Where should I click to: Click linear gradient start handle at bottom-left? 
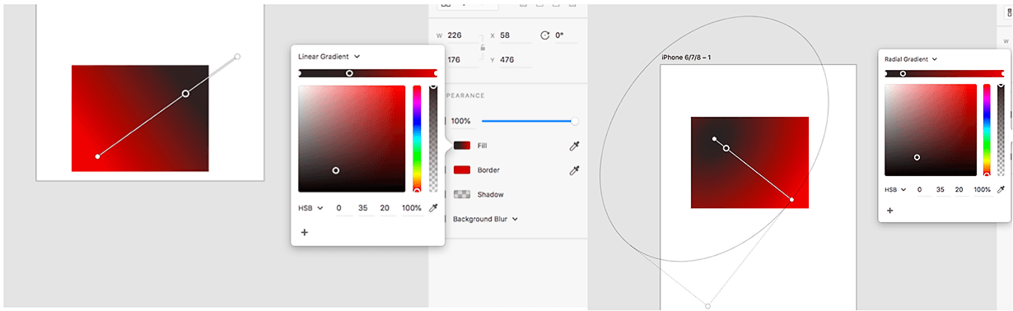(97, 155)
